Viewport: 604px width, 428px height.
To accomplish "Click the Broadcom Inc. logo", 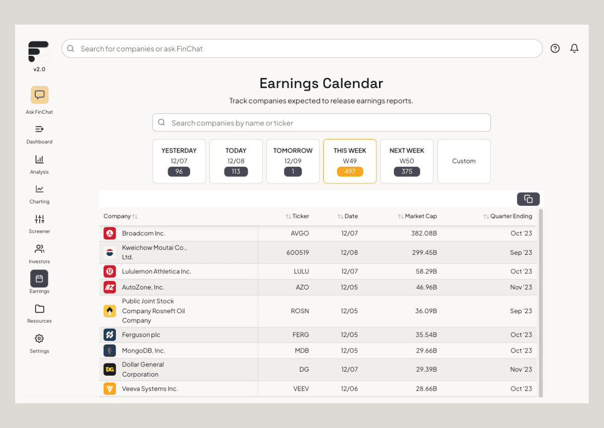I will point(110,234).
